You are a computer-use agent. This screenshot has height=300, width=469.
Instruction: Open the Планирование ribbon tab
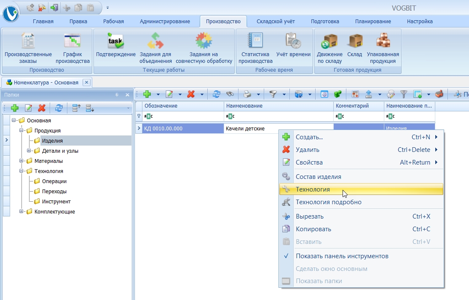(x=373, y=22)
